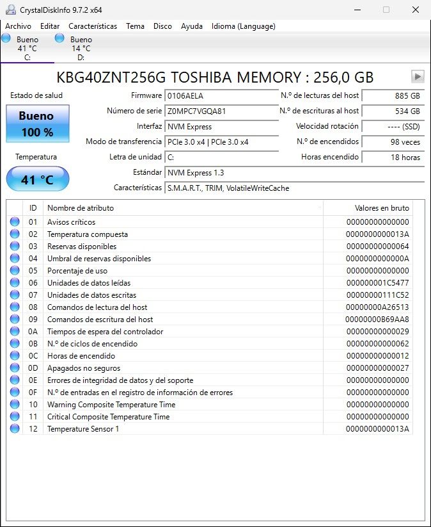Open the Idioma (Language) menu
The width and height of the screenshot is (431, 527).
(x=244, y=26)
